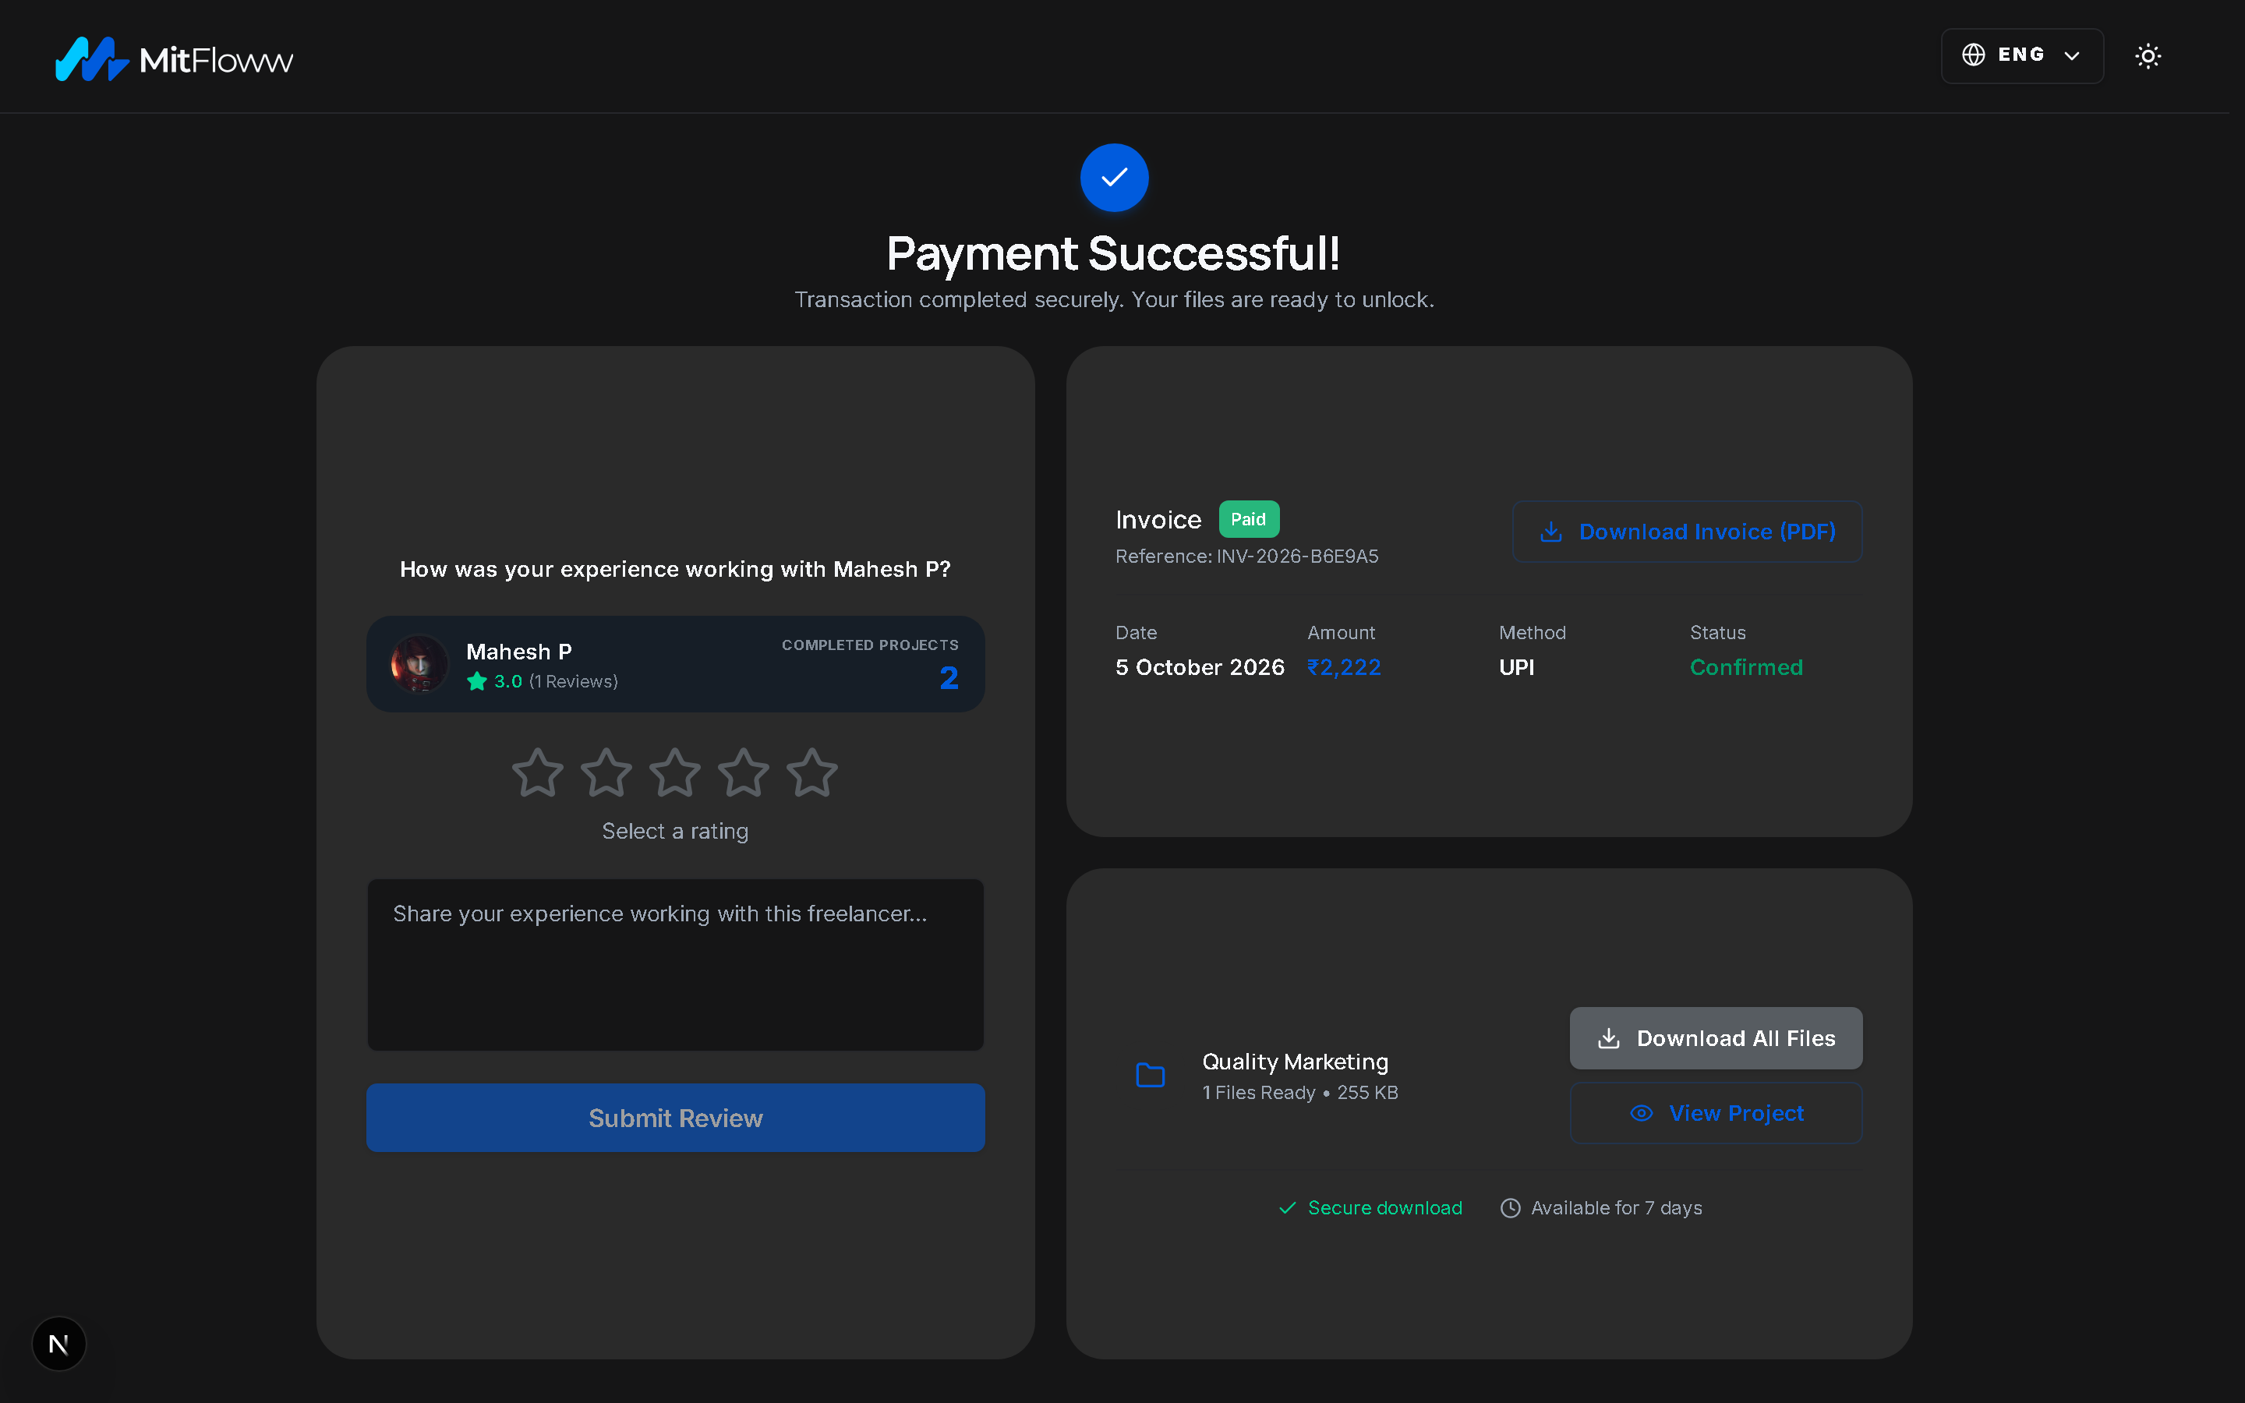Click the Mahesh P name
The width and height of the screenshot is (2245, 1403).
(x=518, y=652)
